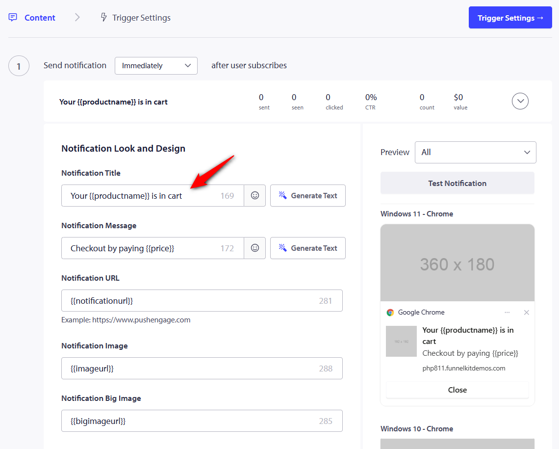Viewport: 559px width, 449px height.
Task: Click the Content chat bubble icon
Action: click(13, 18)
